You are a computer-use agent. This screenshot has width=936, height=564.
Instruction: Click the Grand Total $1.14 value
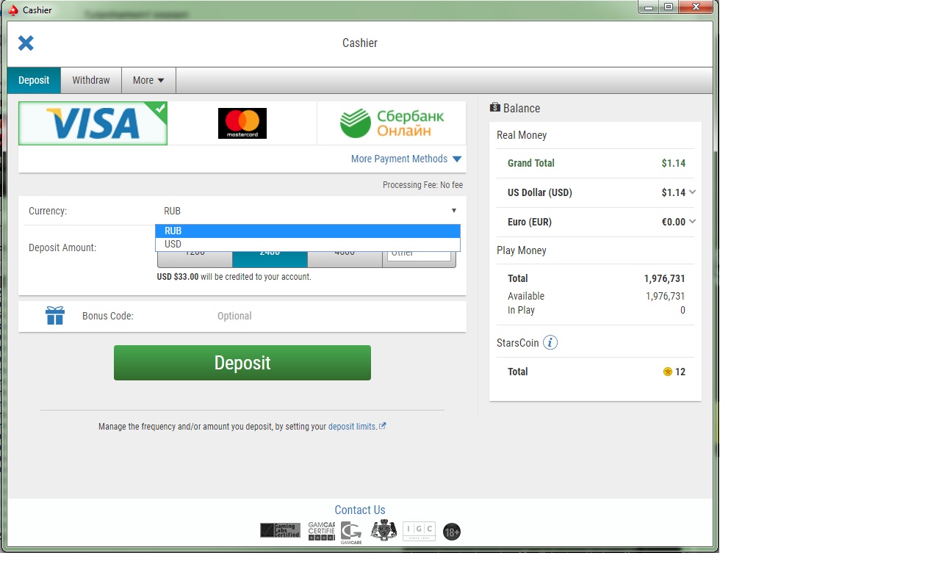click(673, 163)
